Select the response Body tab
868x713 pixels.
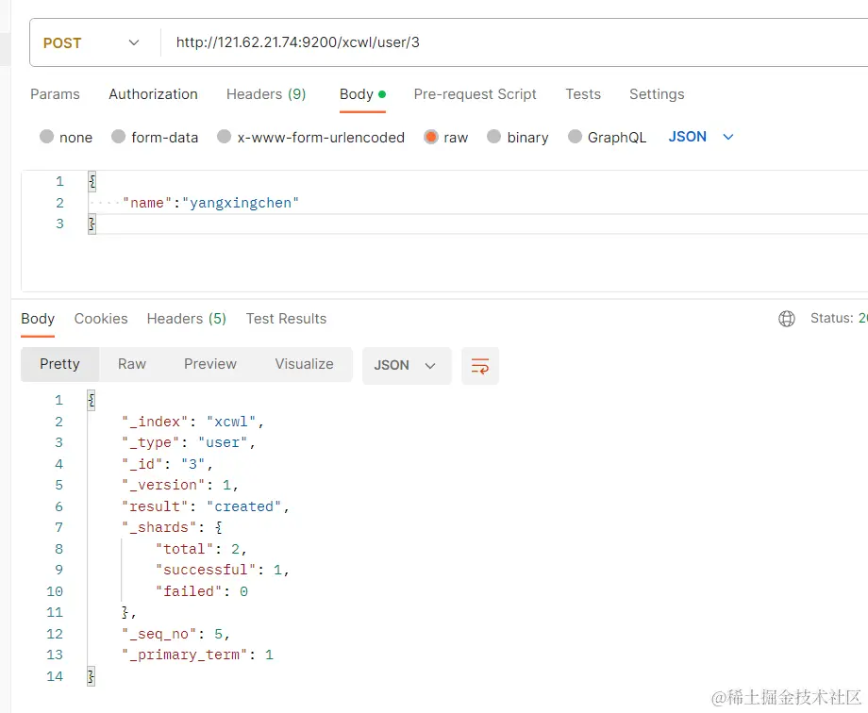click(38, 319)
